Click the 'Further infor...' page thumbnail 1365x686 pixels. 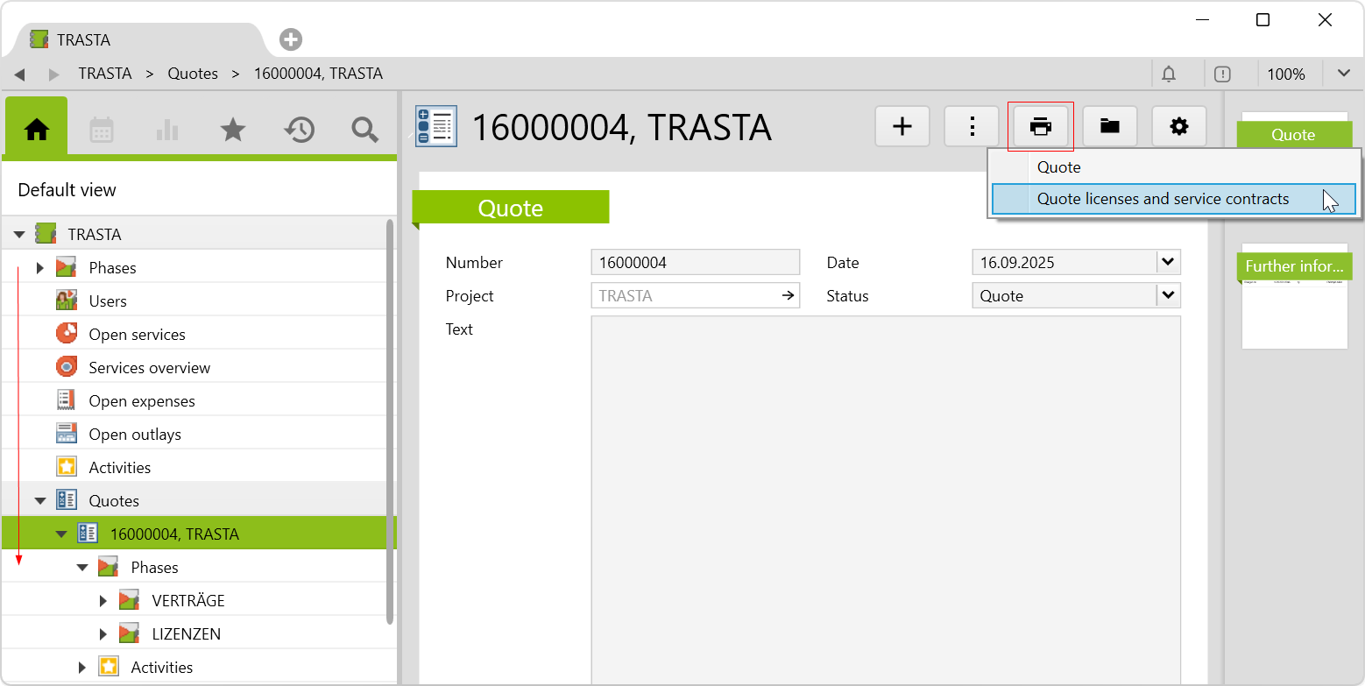[x=1294, y=296]
